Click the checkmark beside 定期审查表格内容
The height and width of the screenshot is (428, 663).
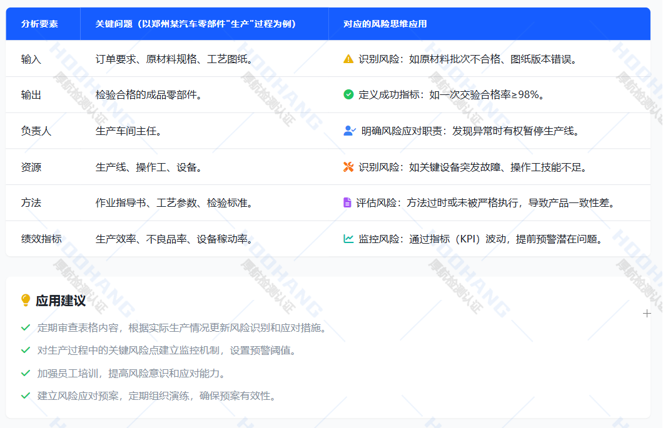pos(26,327)
